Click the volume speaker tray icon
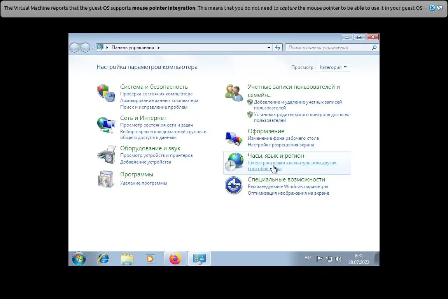 coord(338,259)
